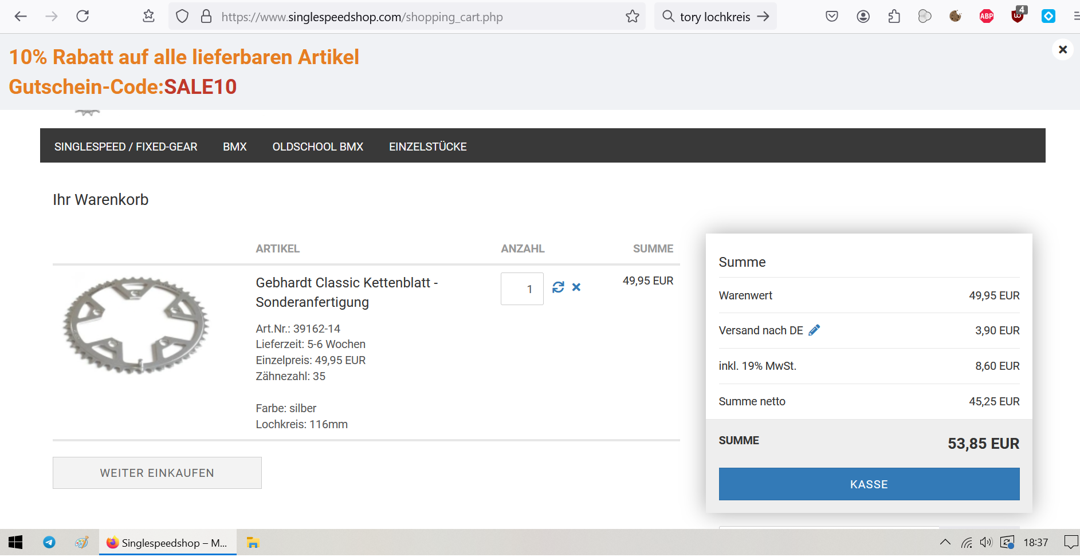Open the extensions puzzle icon
The width and height of the screenshot is (1080, 557).
894,17
